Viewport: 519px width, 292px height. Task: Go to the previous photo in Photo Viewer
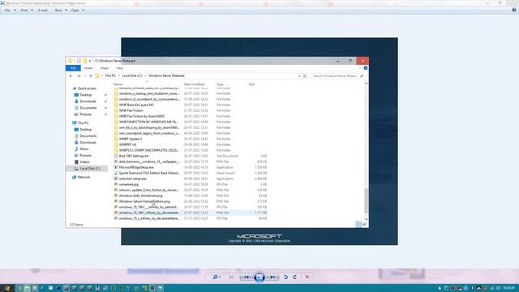click(x=247, y=277)
